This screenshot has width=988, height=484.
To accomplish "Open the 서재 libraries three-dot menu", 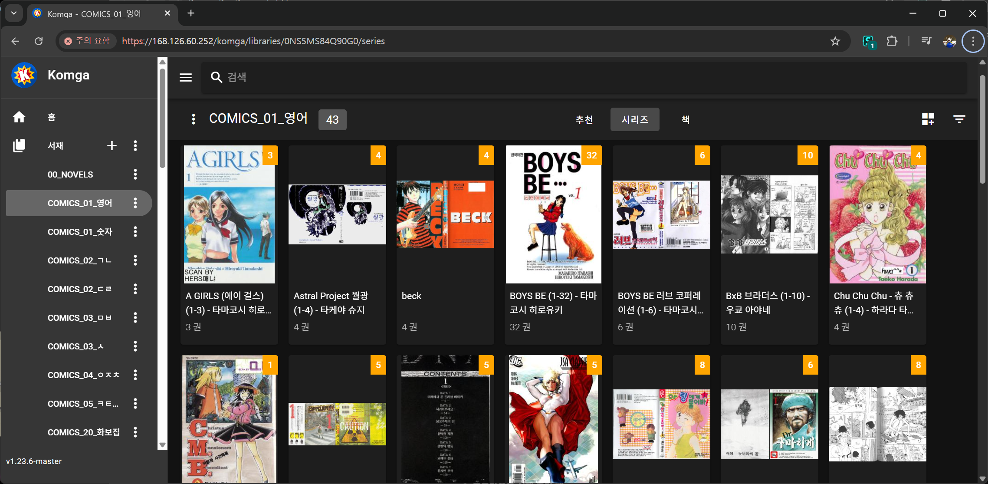I will tap(135, 146).
